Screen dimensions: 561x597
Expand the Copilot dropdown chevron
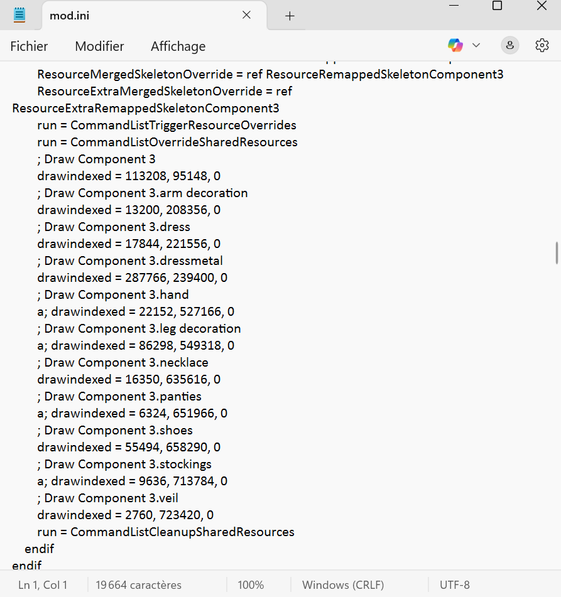(x=476, y=45)
